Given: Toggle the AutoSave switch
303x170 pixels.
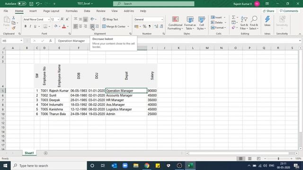Looking at the screenshot, I should point(22,4).
